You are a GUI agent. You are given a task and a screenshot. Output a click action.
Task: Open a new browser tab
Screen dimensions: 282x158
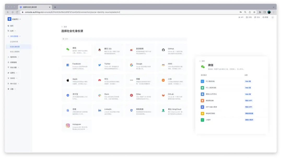tap(55, 7)
